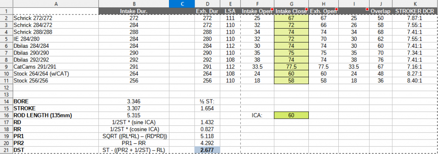Click the yellow Intake Close cell 77.5
The width and height of the screenshot is (438, 154).
tap(291, 67)
